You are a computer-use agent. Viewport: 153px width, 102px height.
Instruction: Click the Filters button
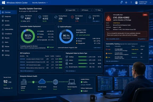pos(98,10)
